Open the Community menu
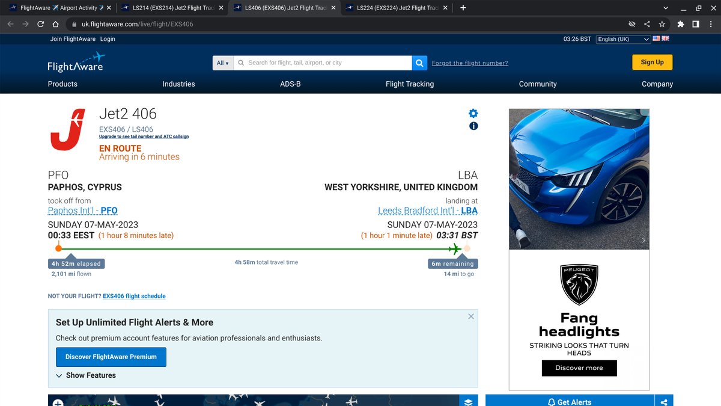The image size is (721, 406). pyautogui.click(x=538, y=84)
